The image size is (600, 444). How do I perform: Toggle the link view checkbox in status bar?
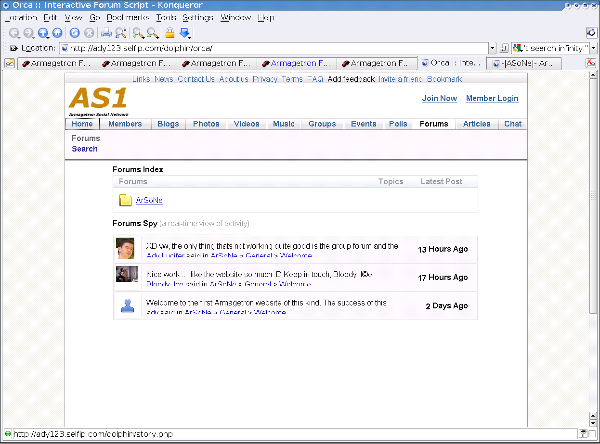(x=592, y=434)
